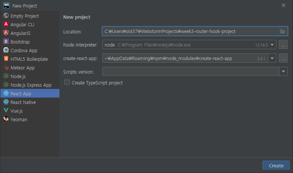The width and height of the screenshot is (293, 173).
Task: Expand the create-react-app package dropdown arrow
Action: coord(272,58)
